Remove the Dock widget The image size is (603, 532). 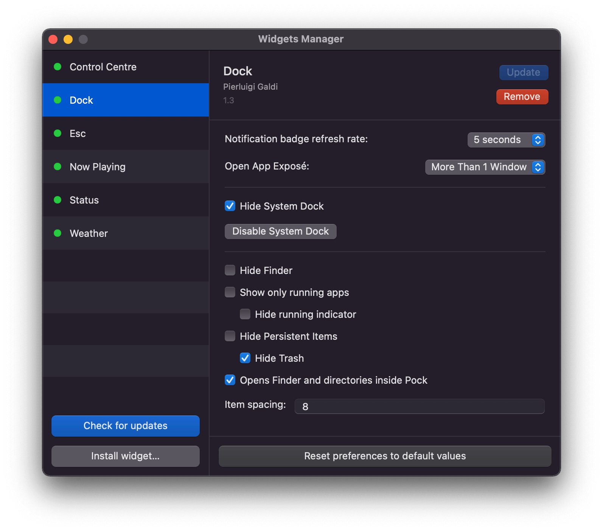(x=522, y=96)
